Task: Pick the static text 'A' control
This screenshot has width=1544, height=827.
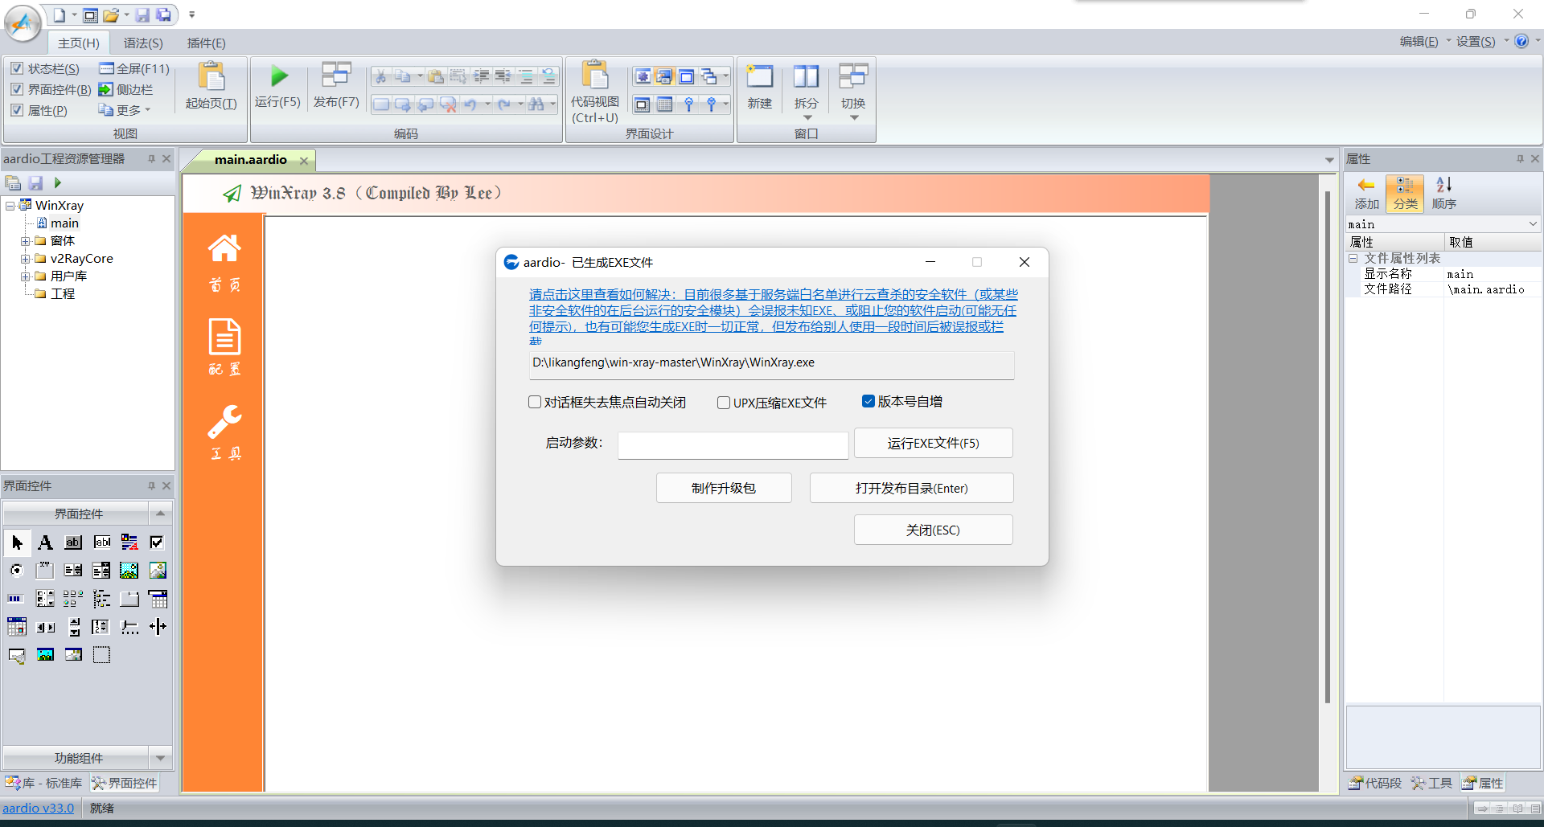Action: point(45,542)
